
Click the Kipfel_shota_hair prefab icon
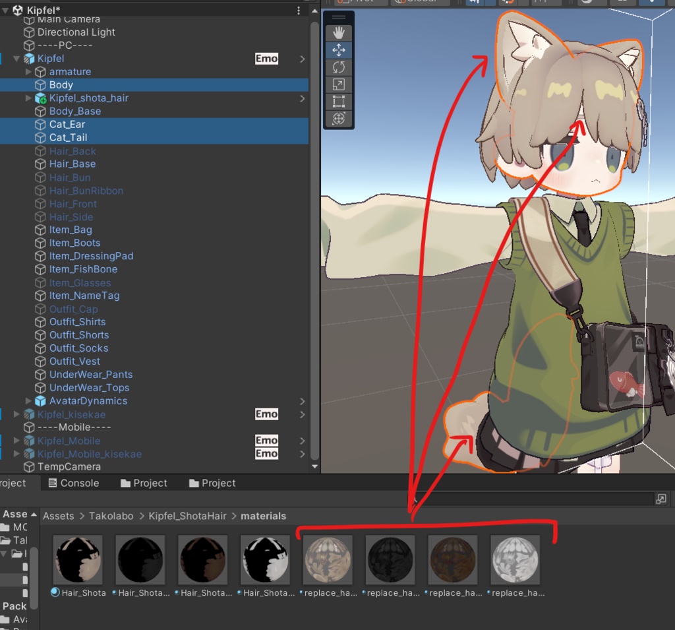coord(40,98)
